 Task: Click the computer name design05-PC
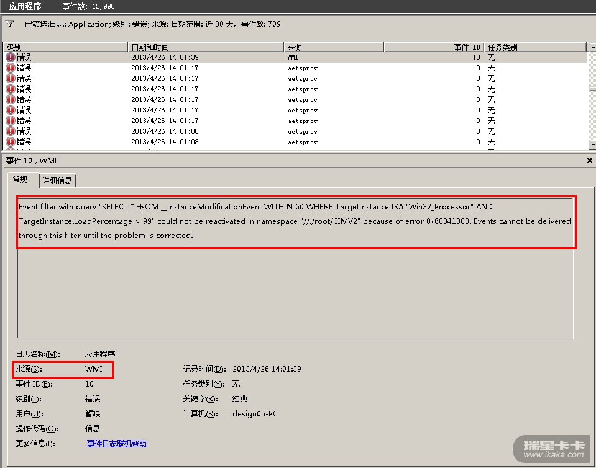coord(255,414)
